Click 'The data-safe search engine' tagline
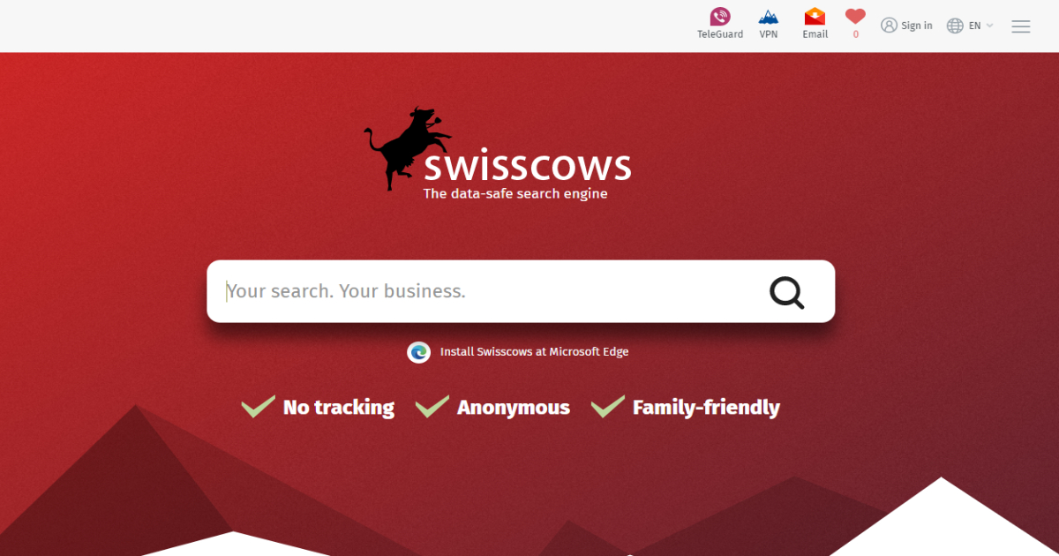Viewport: 1059px width, 556px height. [x=515, y=193]
